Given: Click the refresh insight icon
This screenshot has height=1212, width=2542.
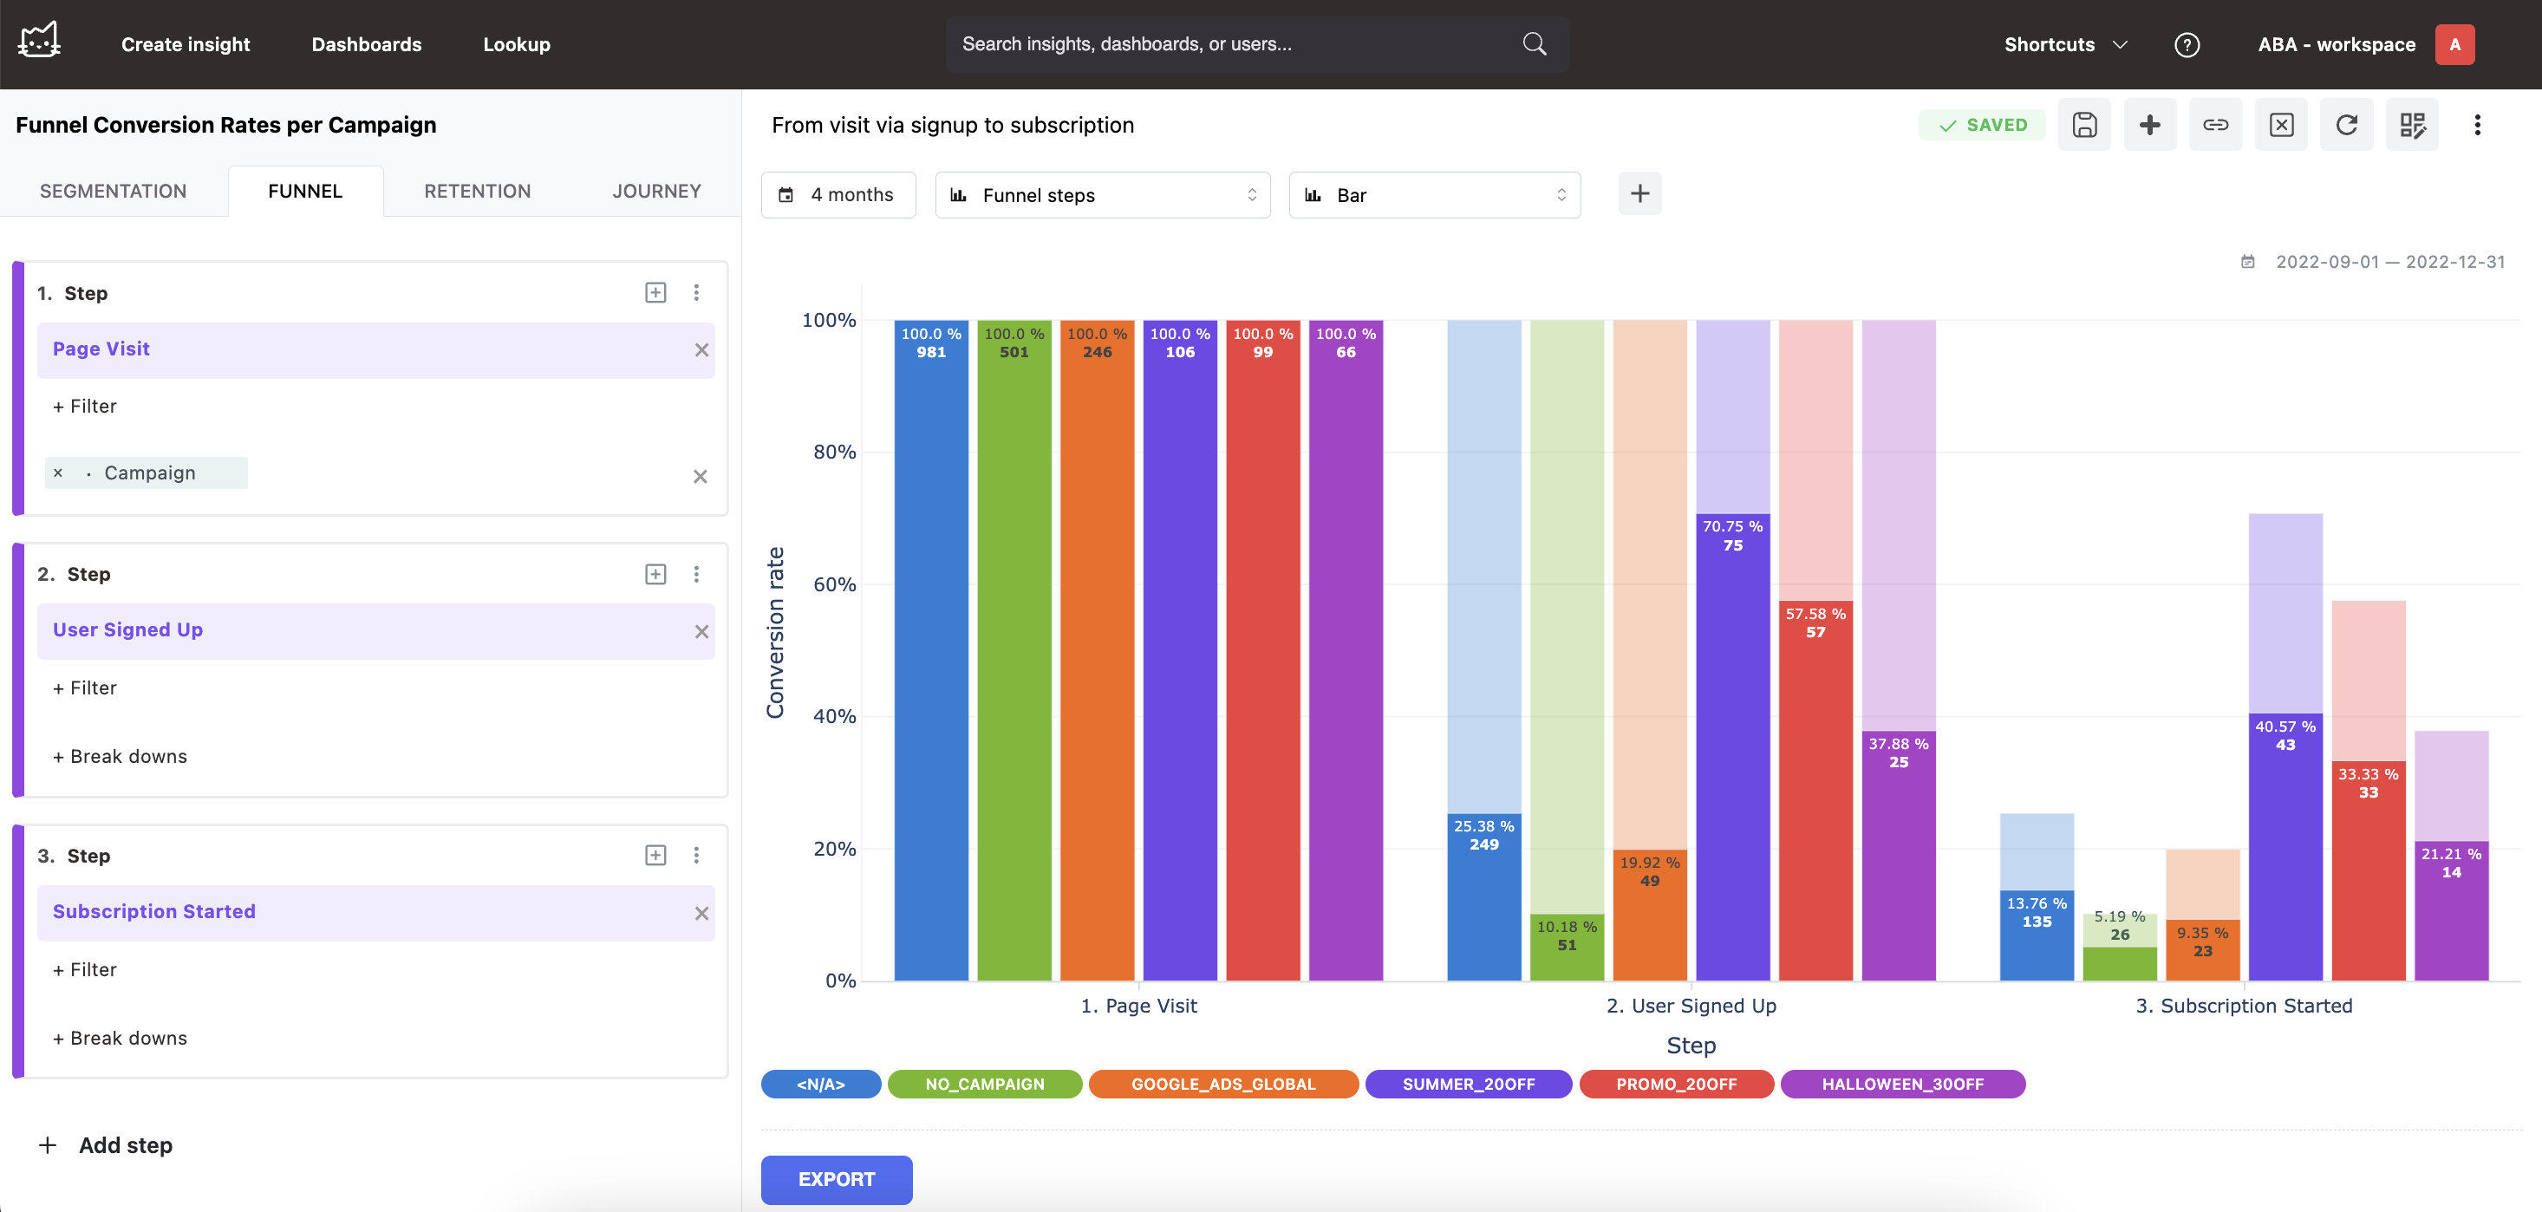Looking at the screenshot, I should 2347,124.
